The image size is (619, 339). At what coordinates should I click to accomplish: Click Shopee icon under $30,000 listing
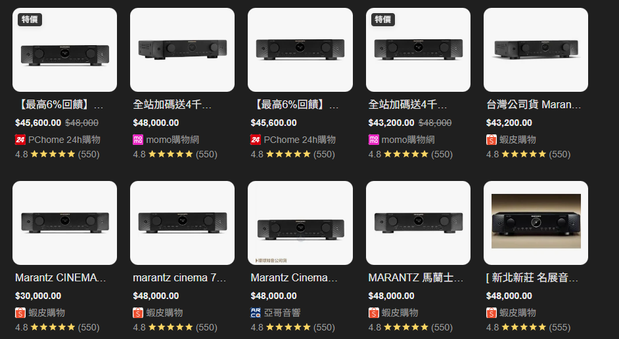click(20, 313)
